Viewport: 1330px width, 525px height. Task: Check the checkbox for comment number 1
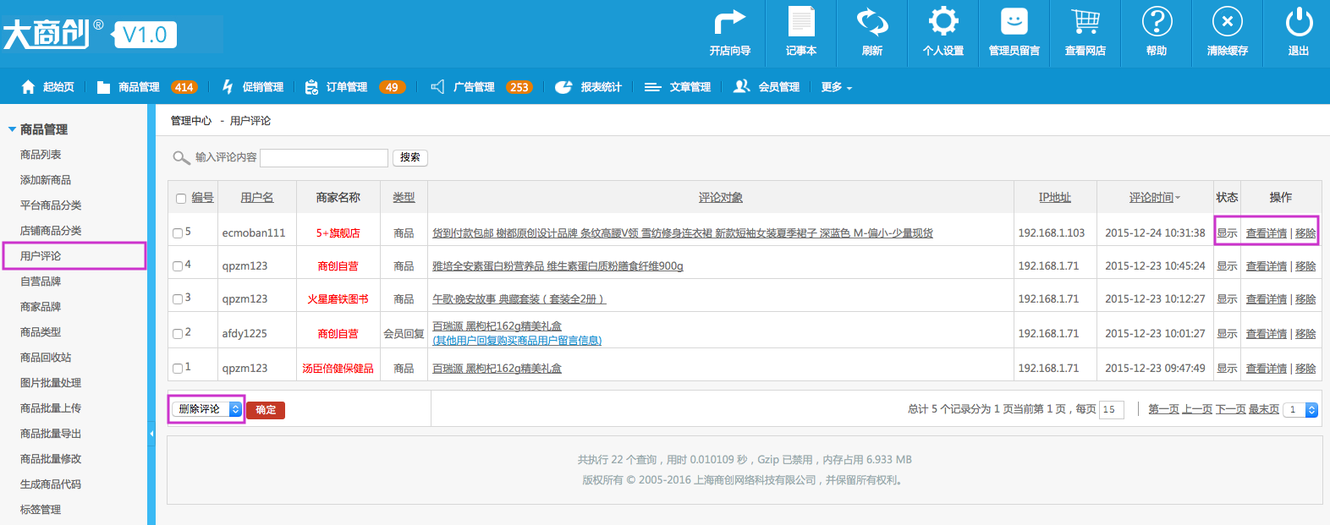178,369
